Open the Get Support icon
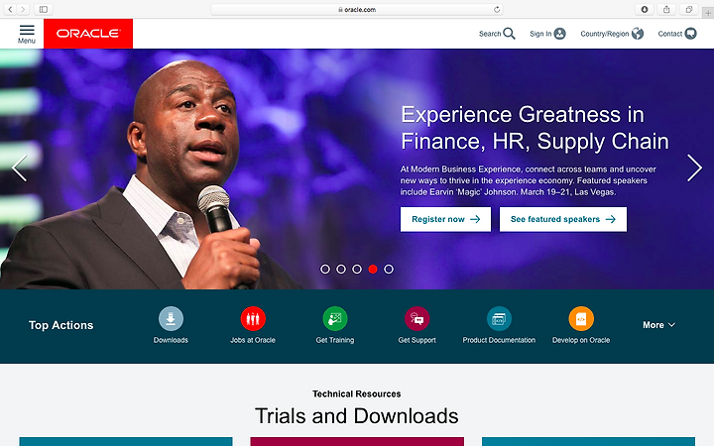Viewport: 714px width, 446px height. [x=417, y=318]
